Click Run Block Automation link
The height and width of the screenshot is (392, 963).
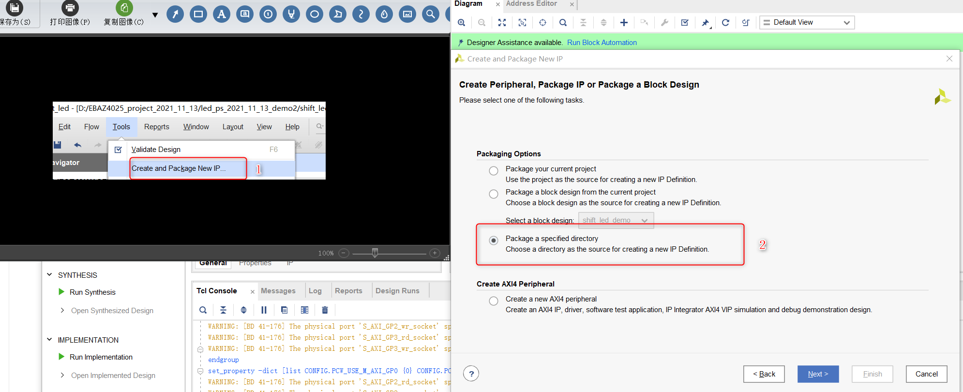[602, 43]
